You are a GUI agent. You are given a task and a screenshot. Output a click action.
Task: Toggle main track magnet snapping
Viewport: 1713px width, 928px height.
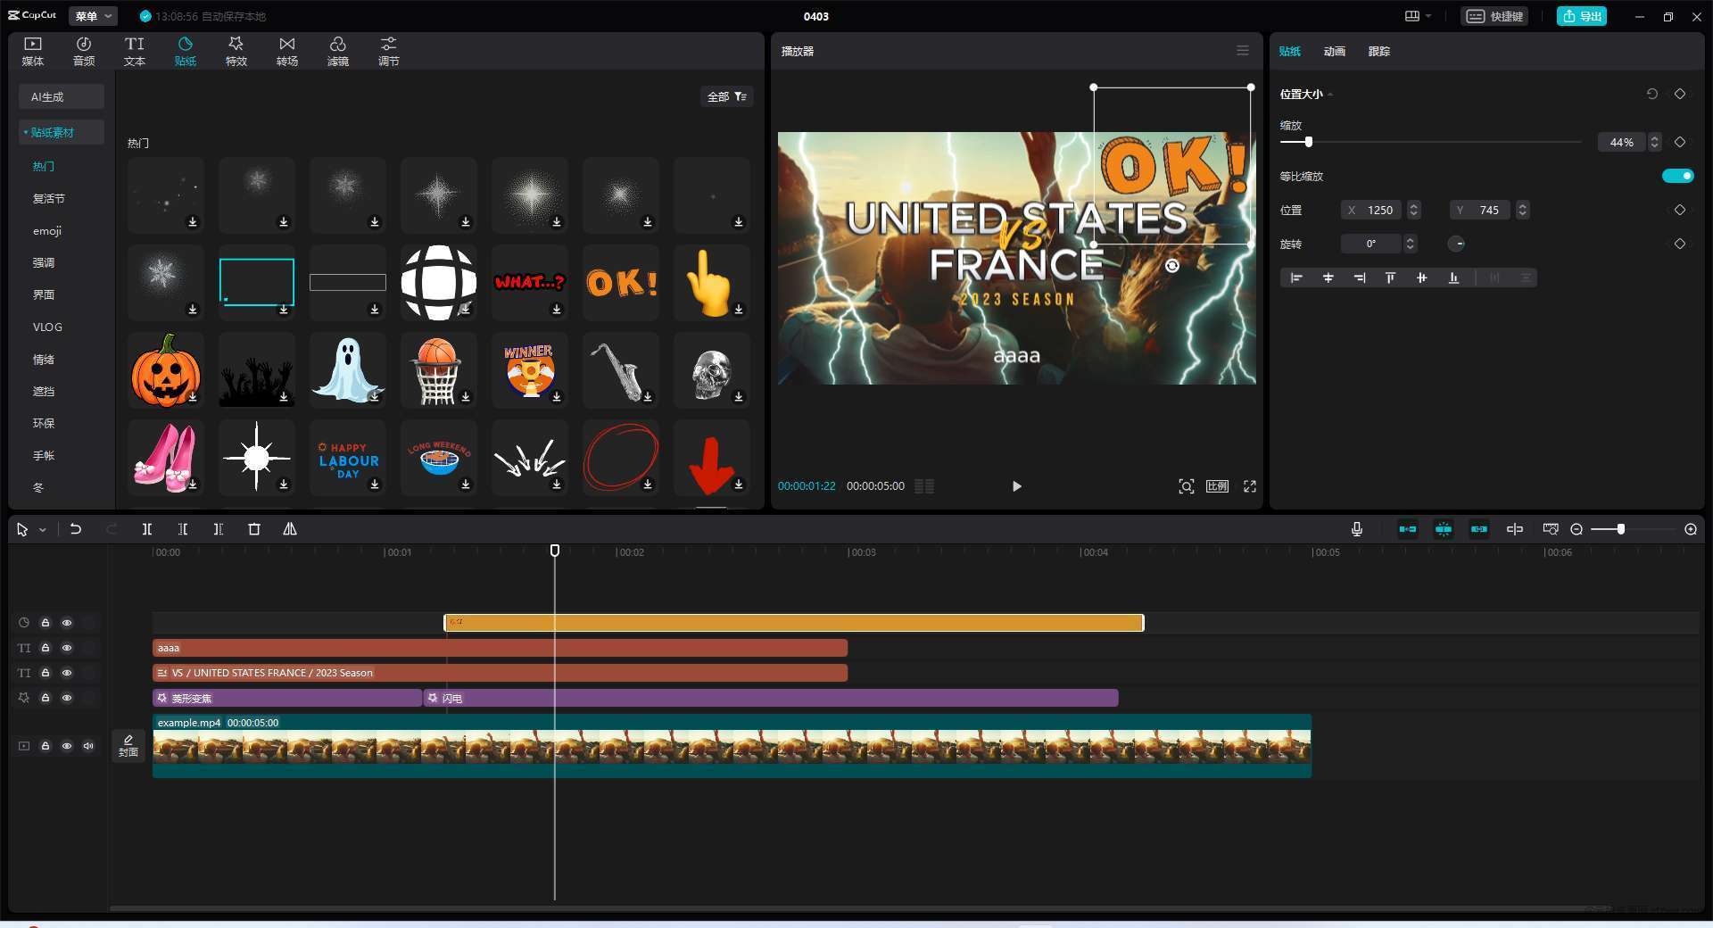pyautogui.click(x=1407, y=529)
